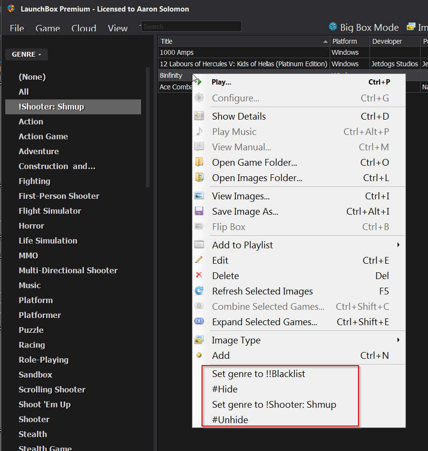Click the Refresh Selected Images icon
The image size is (428, 451).
pyautogui.click(x=199, y=291)
